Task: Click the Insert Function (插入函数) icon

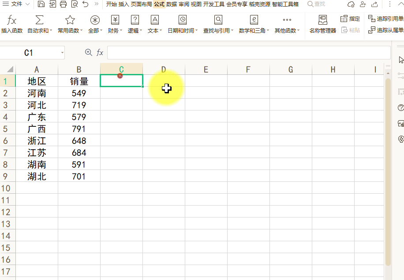Action: coord(12,20)
